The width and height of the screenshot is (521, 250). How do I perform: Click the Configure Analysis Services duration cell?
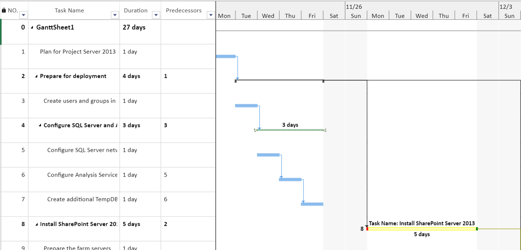[x=140, y=180]
